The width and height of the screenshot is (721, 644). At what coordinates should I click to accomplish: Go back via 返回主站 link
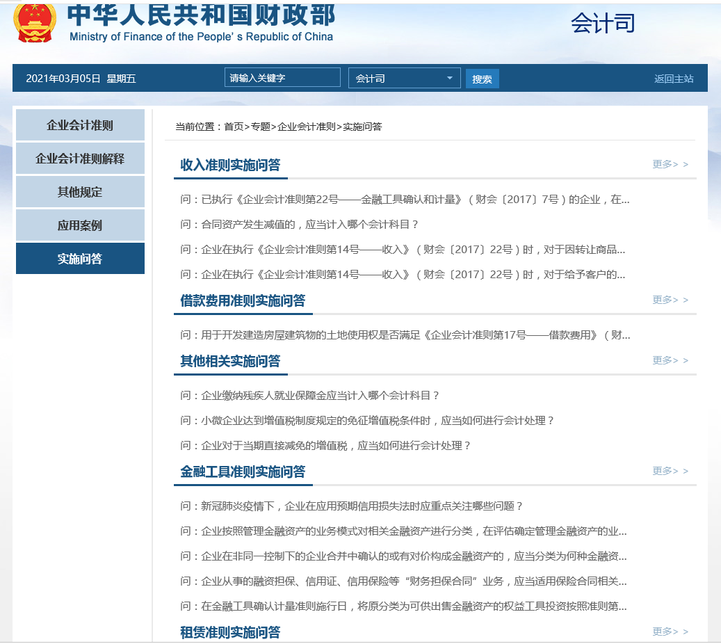tap(674, 79)
